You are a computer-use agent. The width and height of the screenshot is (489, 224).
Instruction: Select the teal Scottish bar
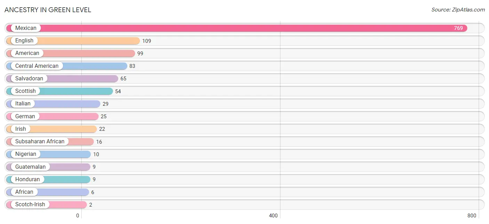click(59, 91)
